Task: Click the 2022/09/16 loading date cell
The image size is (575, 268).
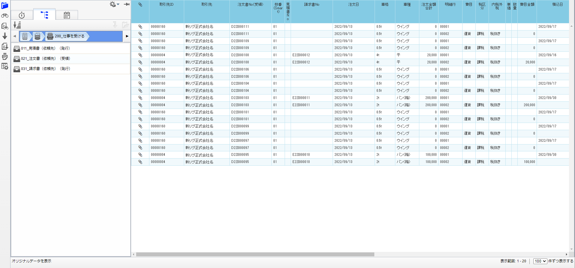Action: [553, 55]
